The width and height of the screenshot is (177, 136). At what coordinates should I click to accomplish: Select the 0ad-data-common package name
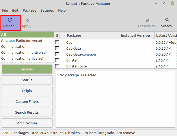(81, 55)
